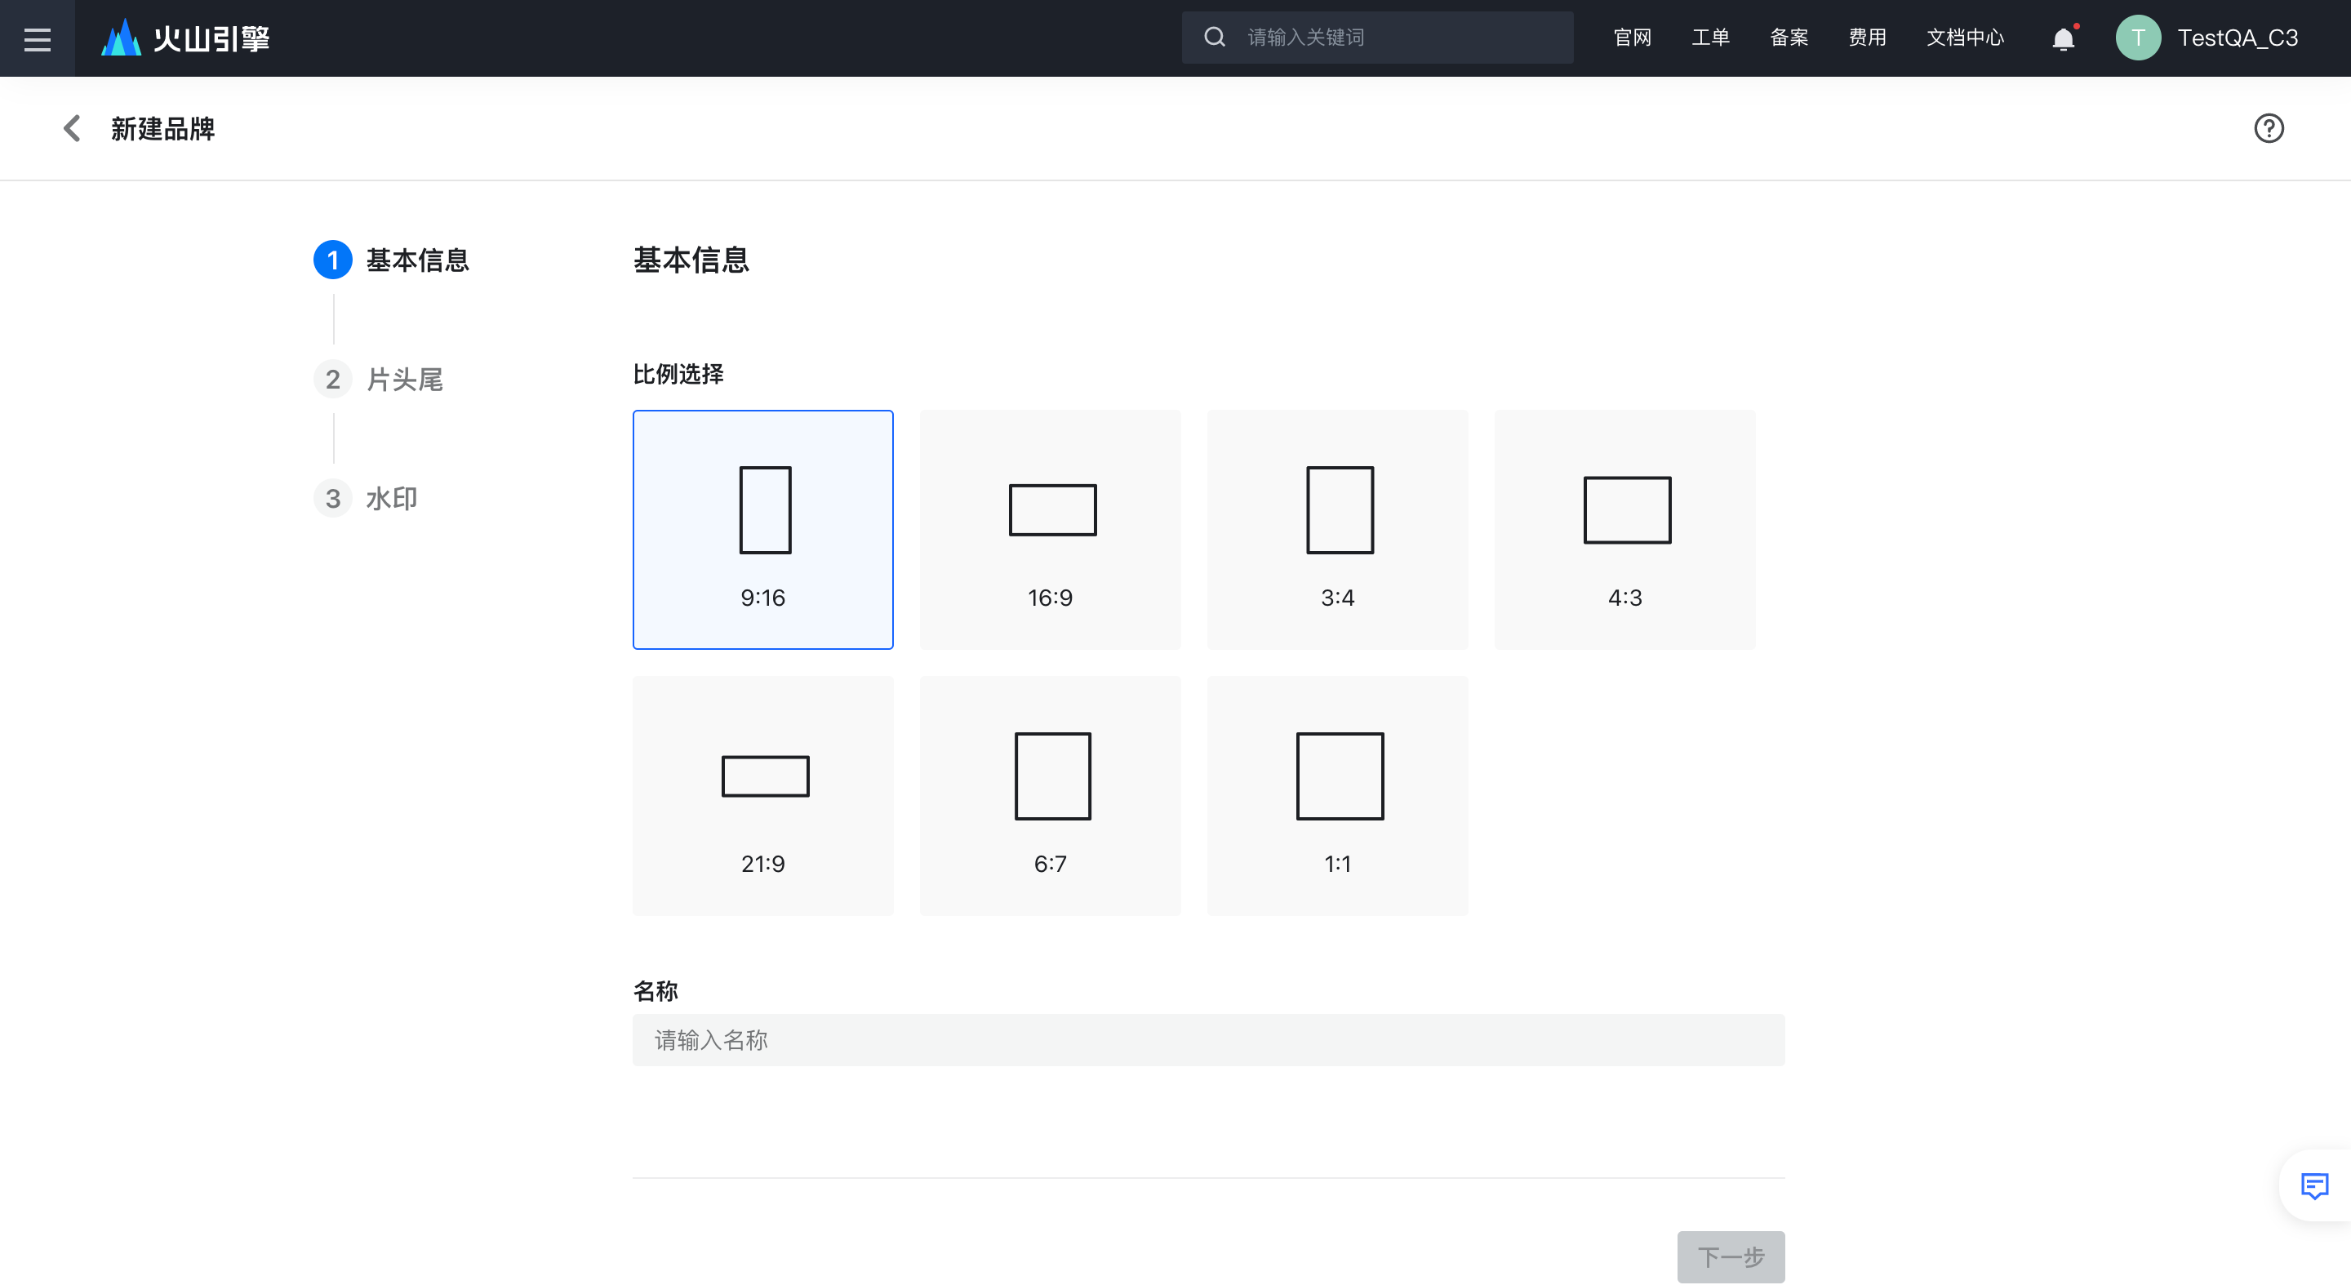2351x1285 pixels.
Task: Click the user avatar T
Action: (2137, 38)
